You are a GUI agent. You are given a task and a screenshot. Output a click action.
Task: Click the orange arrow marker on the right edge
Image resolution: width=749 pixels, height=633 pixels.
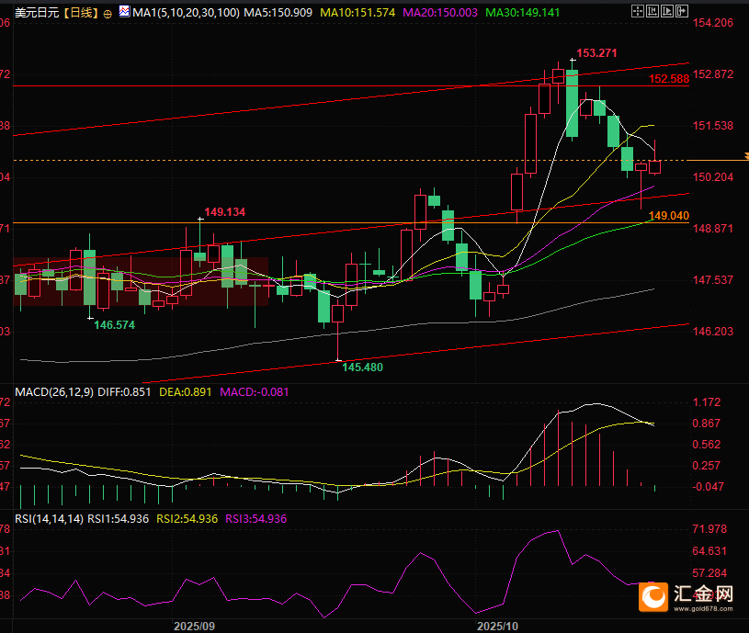point(746,156)
